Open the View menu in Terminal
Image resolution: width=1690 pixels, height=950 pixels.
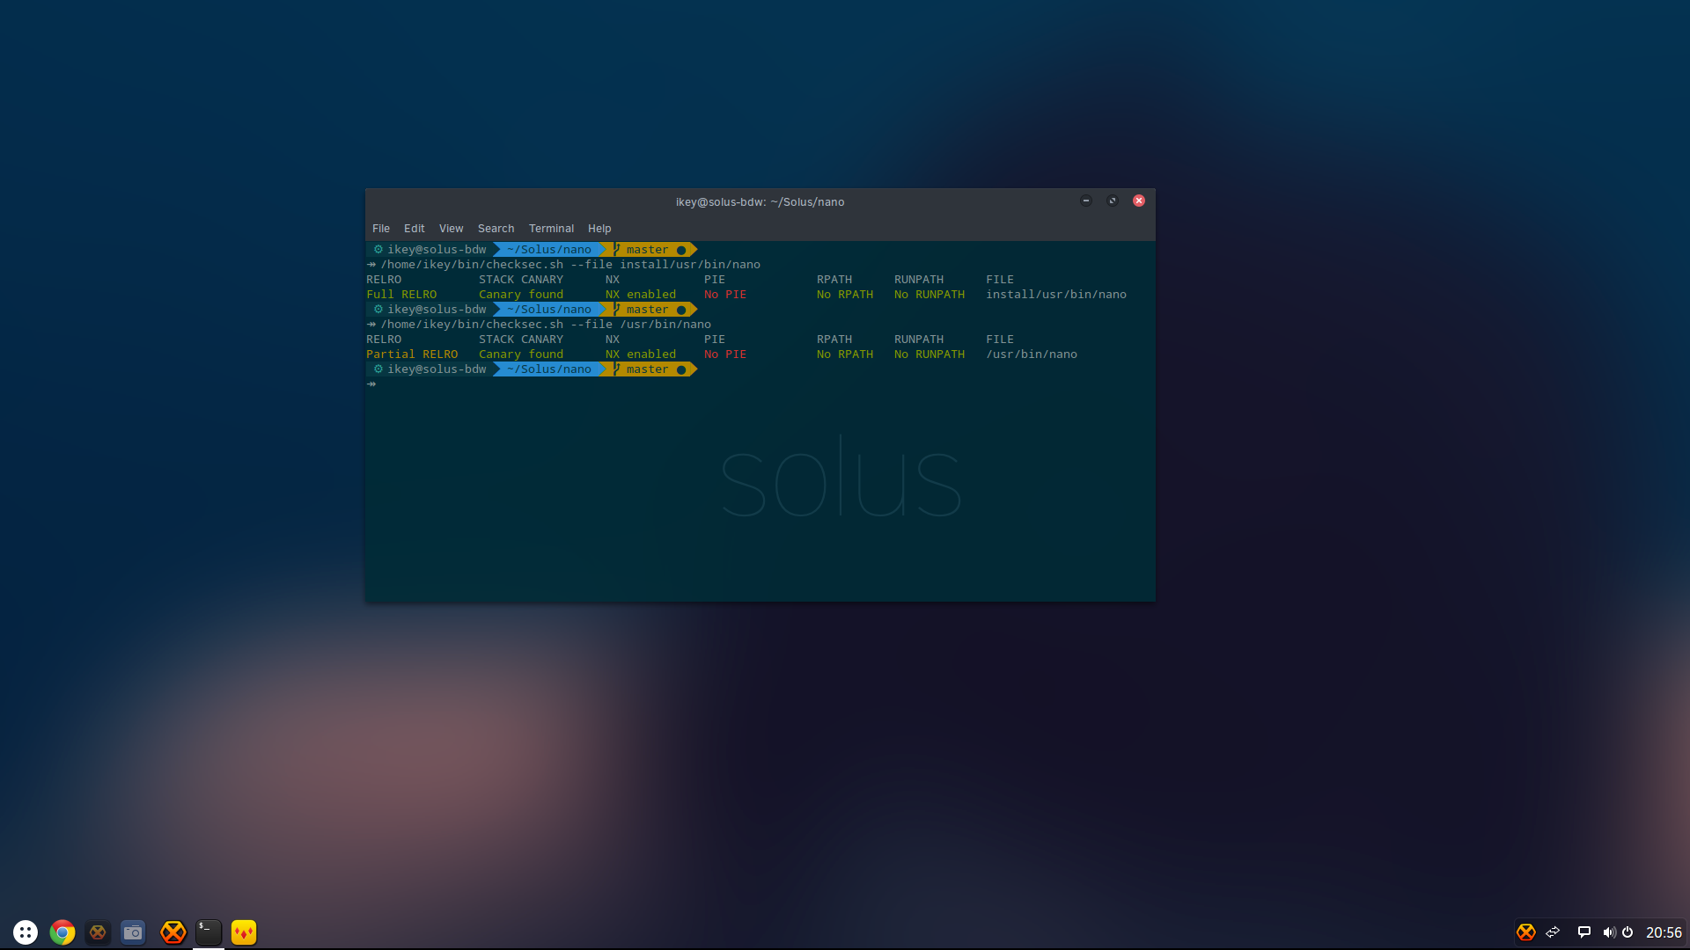pos(452,229)
